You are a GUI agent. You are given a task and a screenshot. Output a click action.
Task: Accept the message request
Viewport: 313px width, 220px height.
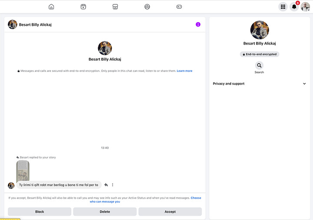[170, 212]
